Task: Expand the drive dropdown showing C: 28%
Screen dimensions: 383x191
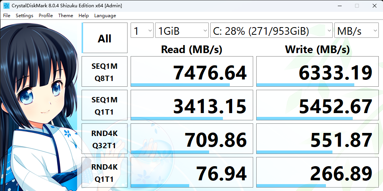Action: pos(272,30)
